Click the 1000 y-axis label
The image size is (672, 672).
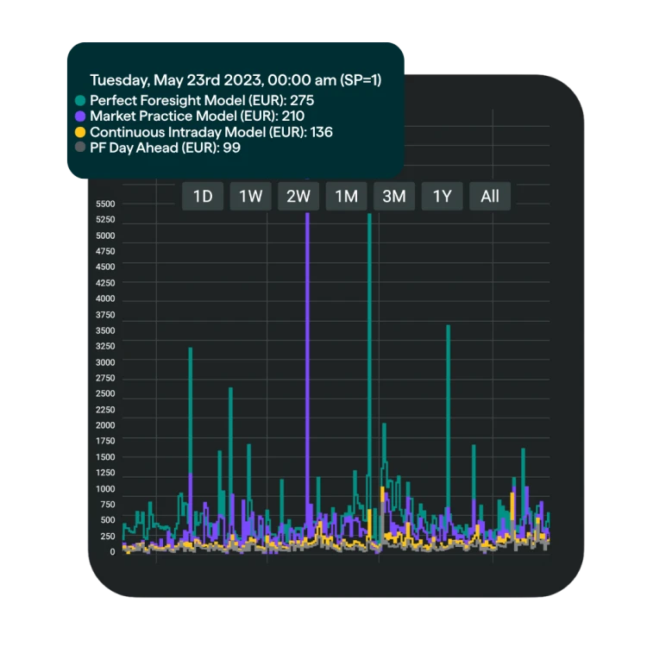(105, 489)
